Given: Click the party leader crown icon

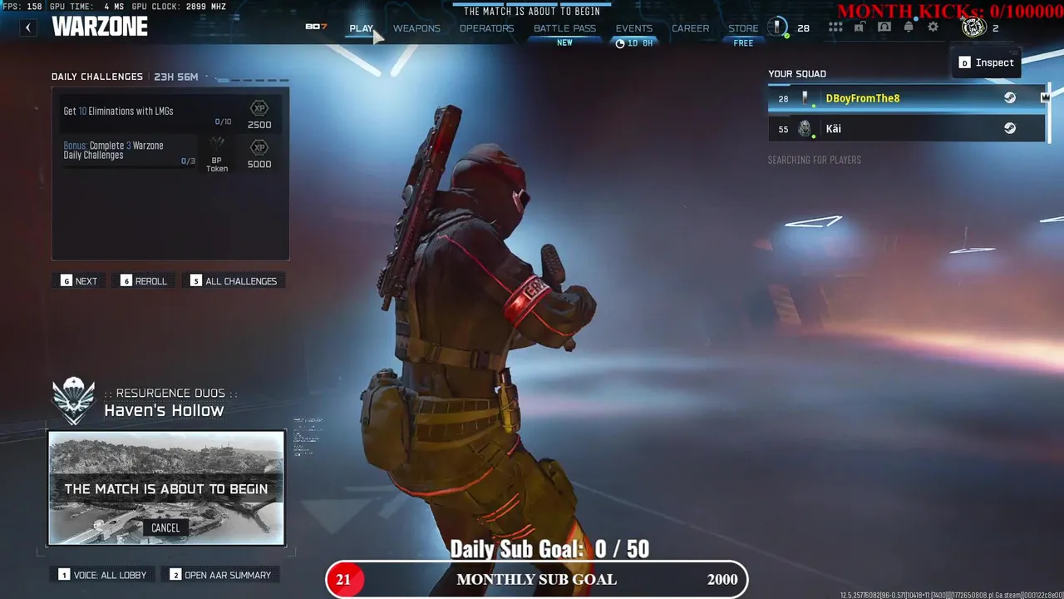Looking at the screenshot, I should coord(1045,97).
